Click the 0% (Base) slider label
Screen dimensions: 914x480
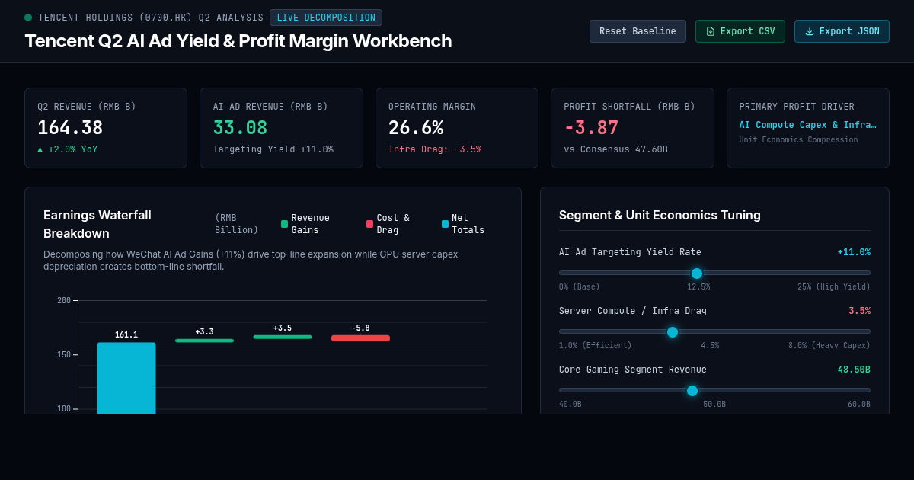point(580,287)
